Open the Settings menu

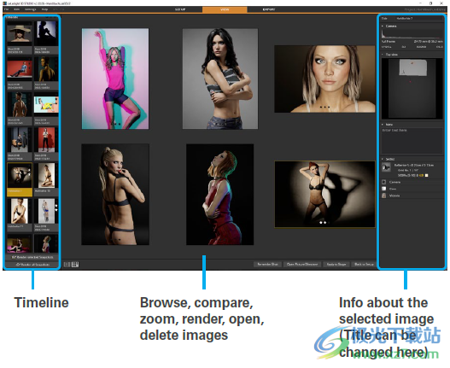pos(30,9)
